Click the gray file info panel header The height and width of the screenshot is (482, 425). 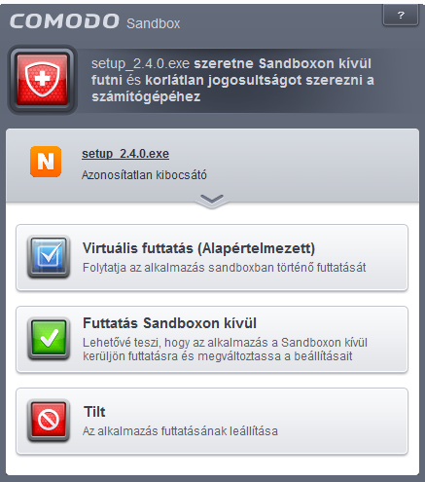tap(212, 166)
